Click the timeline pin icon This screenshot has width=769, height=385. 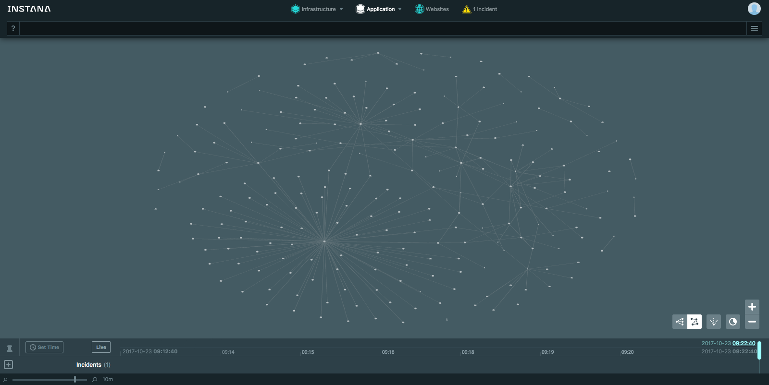10,348
